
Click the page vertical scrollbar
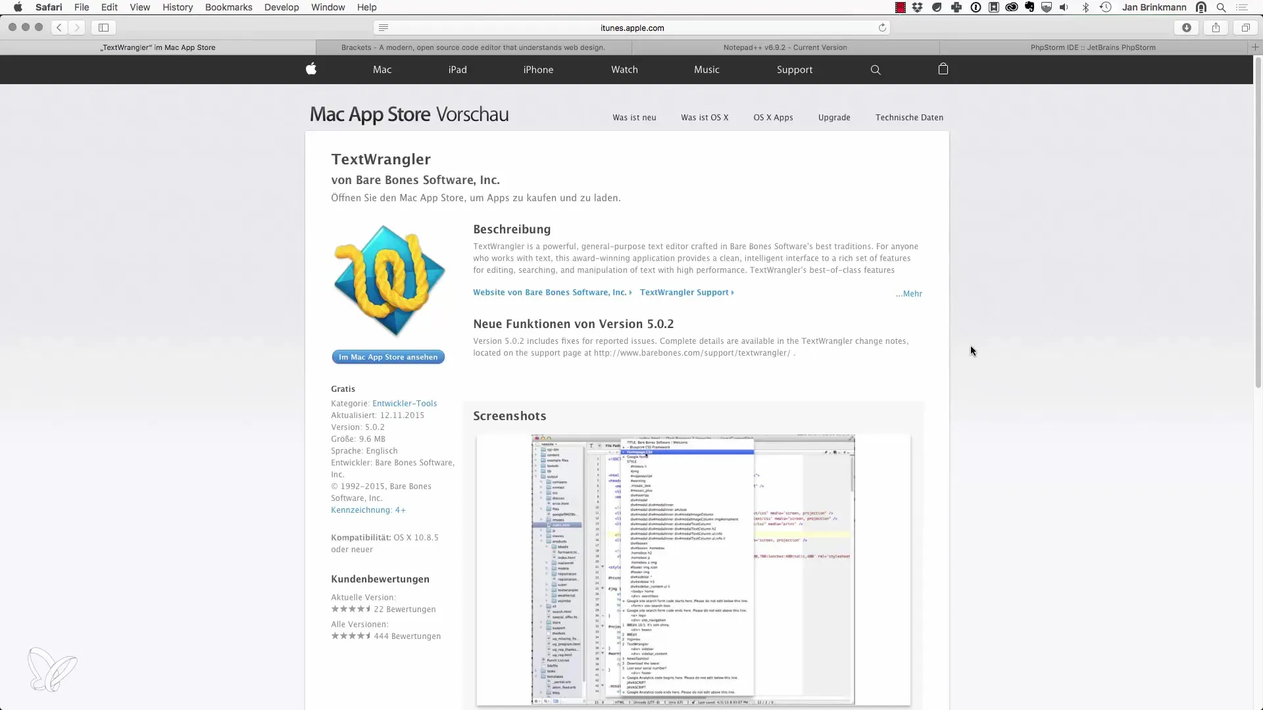click(1258, 224)
